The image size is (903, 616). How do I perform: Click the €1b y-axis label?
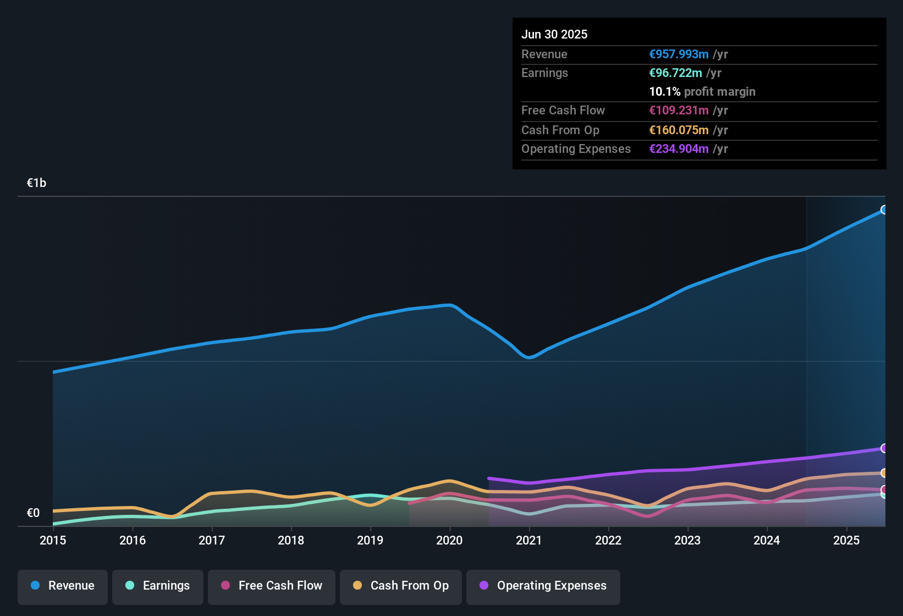point(36,183)
